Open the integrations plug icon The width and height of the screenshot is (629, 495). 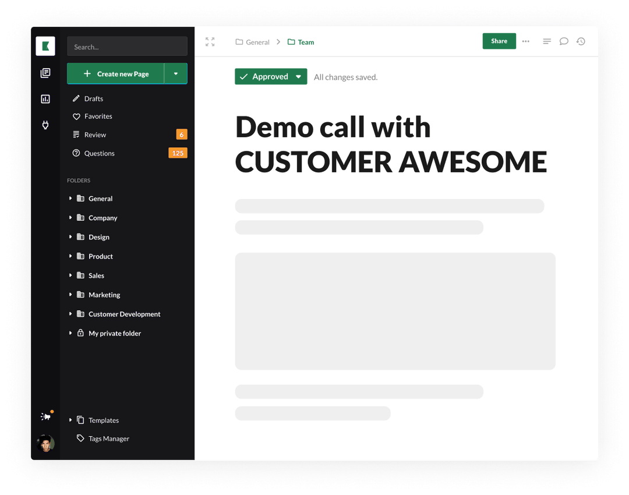pyautogui.click(x=45, y=125)
